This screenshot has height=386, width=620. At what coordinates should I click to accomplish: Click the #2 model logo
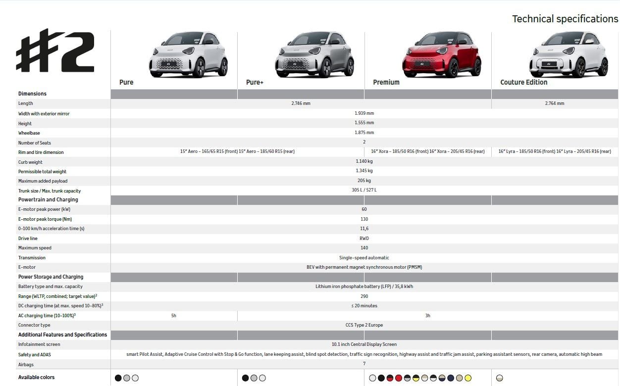[55, 50]
